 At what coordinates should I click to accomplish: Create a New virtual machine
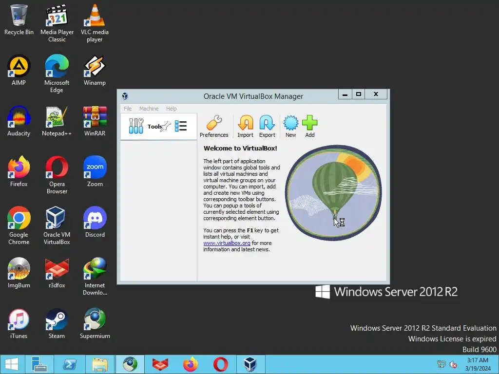pos(290,126)
